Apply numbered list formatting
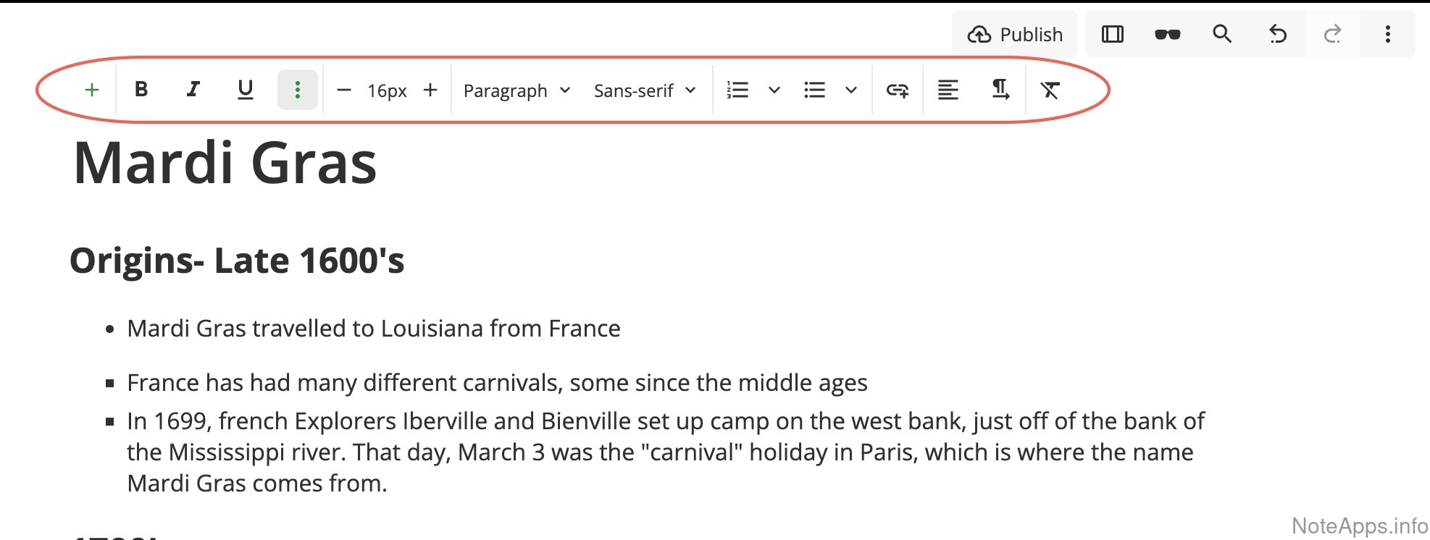Image resolution: width=1430 pixels, height=540 pixels. [x=737, y=90]
